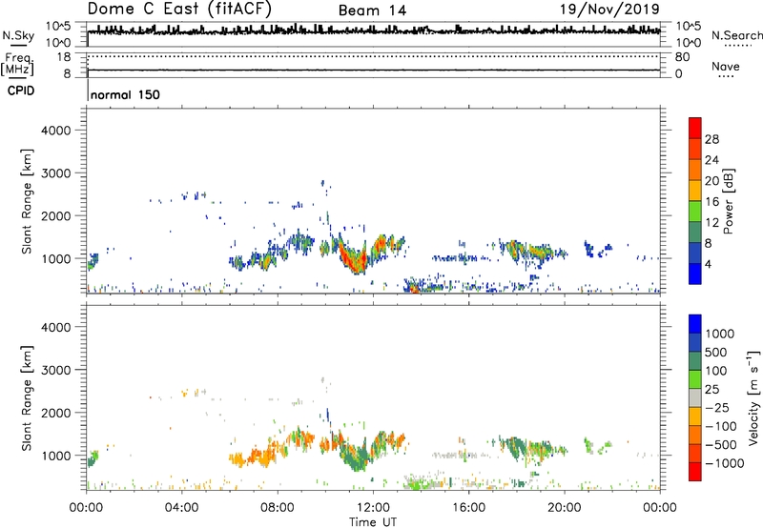The height and width of the screenshot is (528, 763).
Task: Click the date '19/Nov/2019'
Action: click(609, 10)
